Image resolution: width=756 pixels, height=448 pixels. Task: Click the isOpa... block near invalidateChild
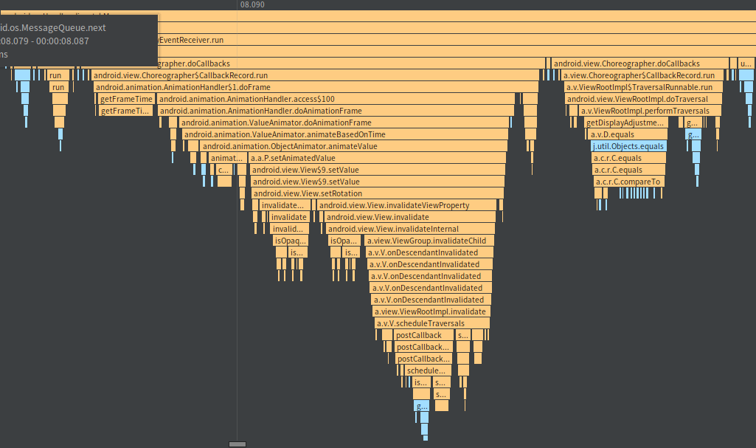click(x=344, y=241)
